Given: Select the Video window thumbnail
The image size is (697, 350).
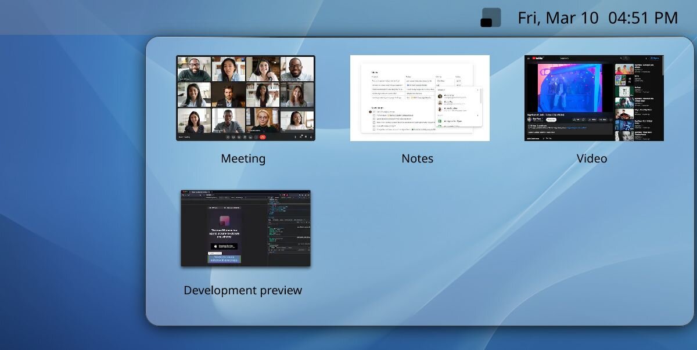Looking at the screenshot, I should click(x=594, y=98).
